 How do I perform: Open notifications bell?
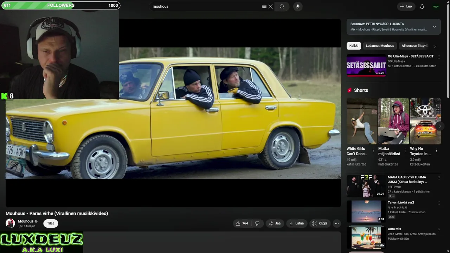pyautogui.click(x=422, y=6)
